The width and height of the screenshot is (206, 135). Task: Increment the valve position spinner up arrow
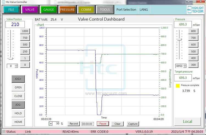pos(16,65)
